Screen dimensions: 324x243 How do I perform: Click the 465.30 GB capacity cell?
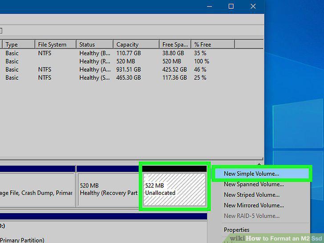click(x=129, y=77)
